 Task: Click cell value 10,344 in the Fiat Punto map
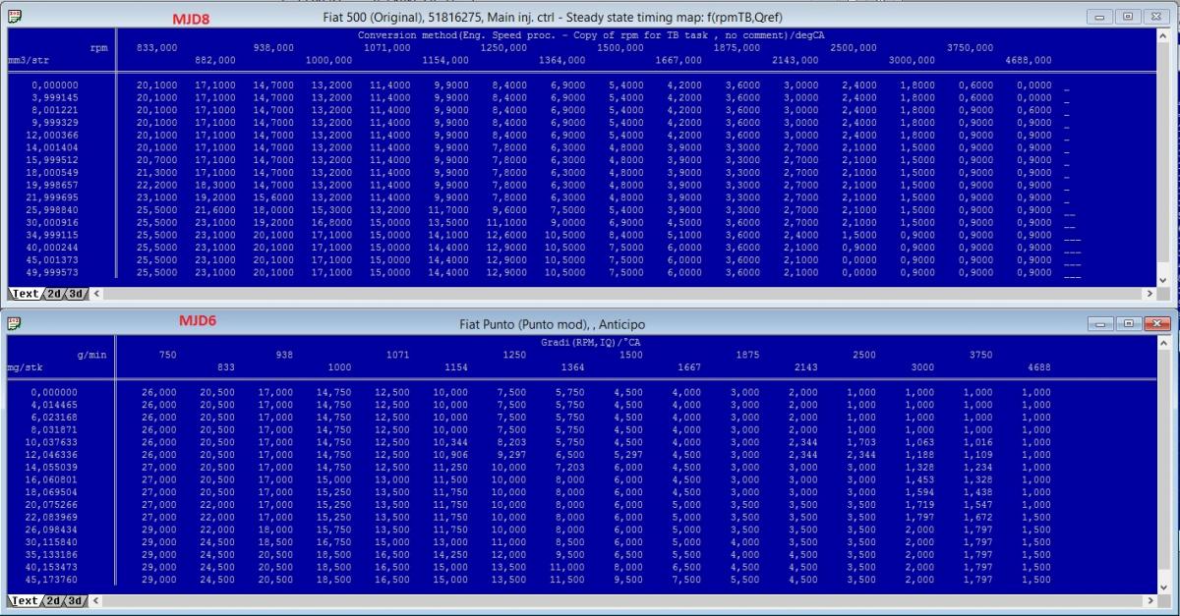(x=450, y=442)
